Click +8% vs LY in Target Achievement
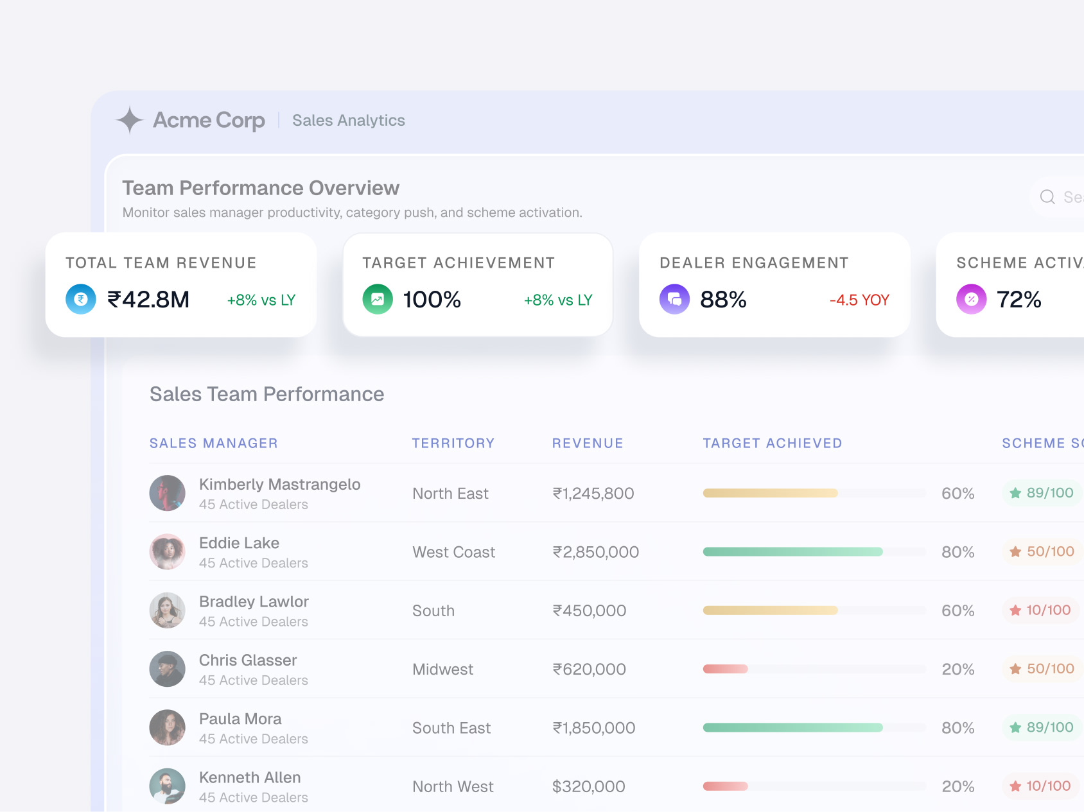Screen dimensions: 1084x812 (x=558, y=300)
